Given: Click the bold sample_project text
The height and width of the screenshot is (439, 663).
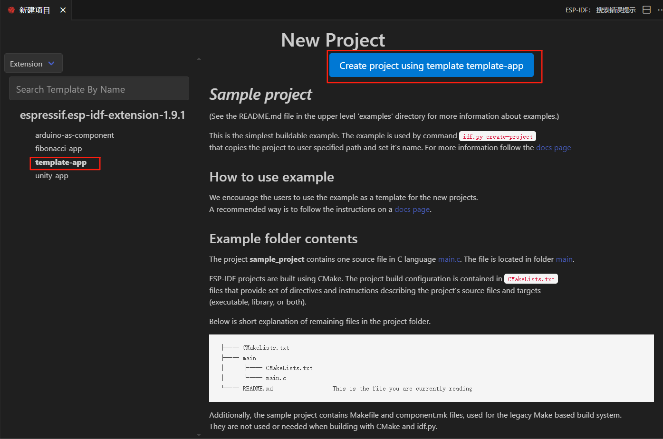Looking at the screenshot, I should [277, 259].
